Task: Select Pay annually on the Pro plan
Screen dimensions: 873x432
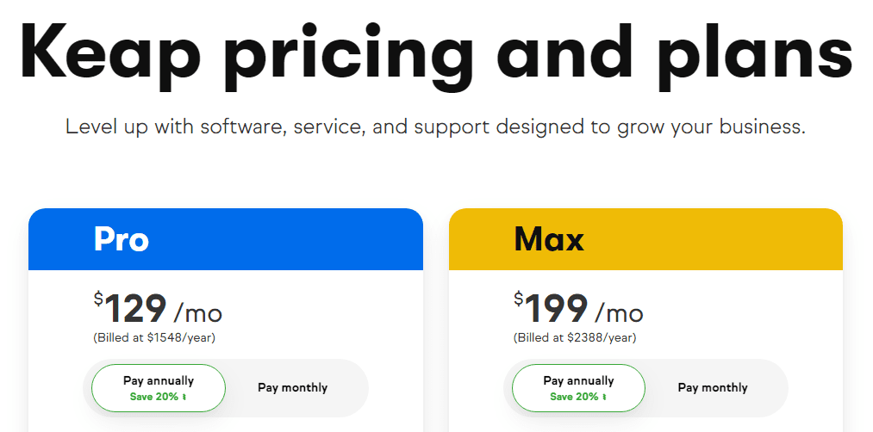Action: point(159,380)
